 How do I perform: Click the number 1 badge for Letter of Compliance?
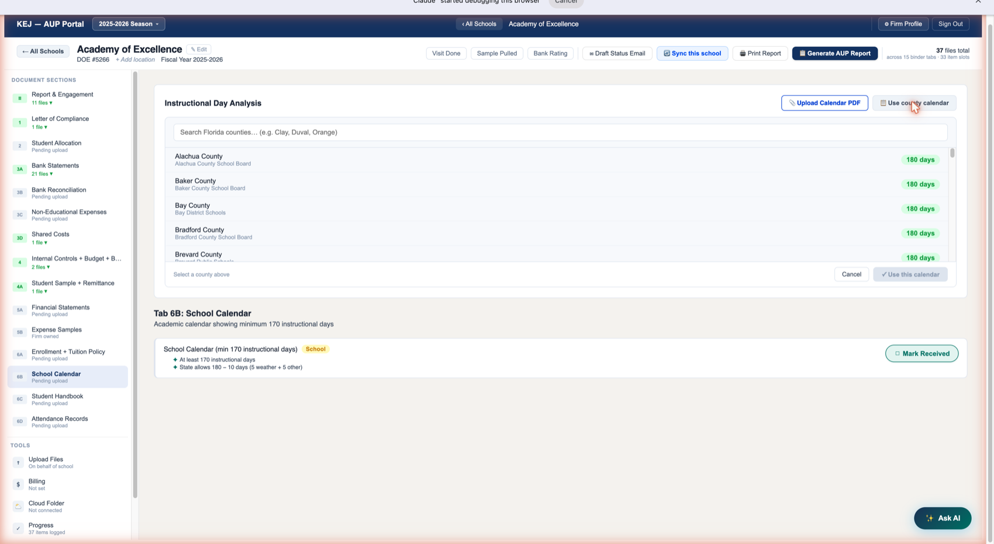pos(19,123)
